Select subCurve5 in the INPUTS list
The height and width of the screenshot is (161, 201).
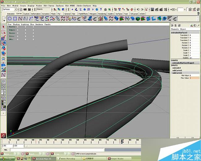pyautogui.click(x=177, y=70)
